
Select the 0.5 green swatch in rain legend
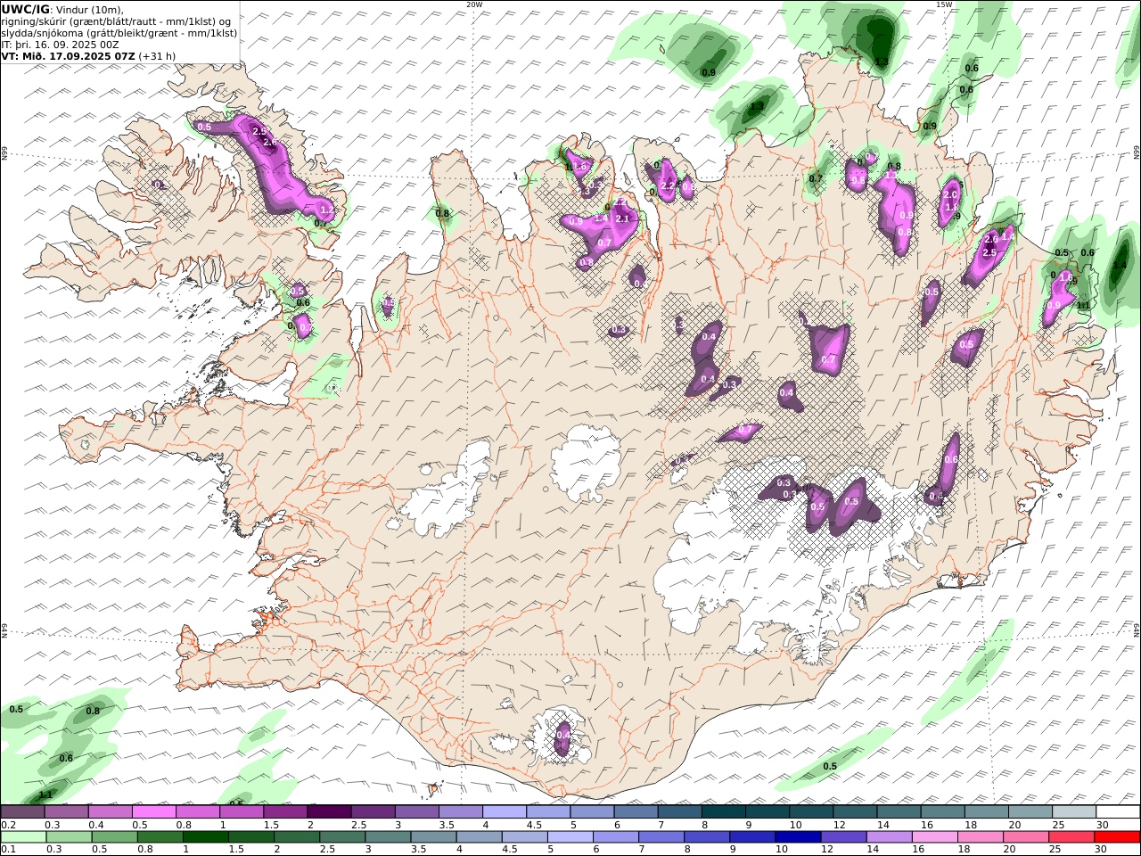tap(114, 836)
